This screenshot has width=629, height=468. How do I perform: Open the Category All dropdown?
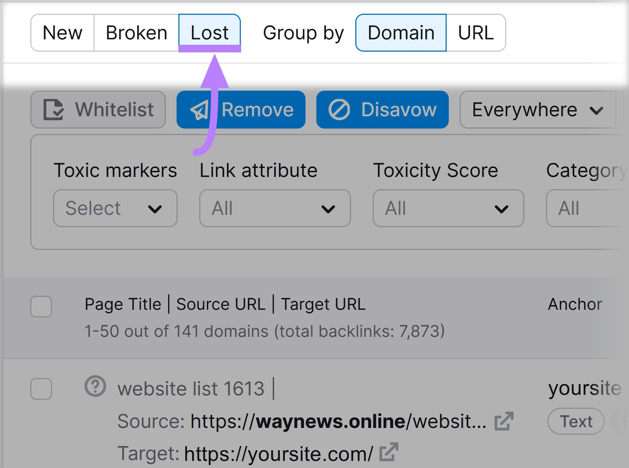587,208
